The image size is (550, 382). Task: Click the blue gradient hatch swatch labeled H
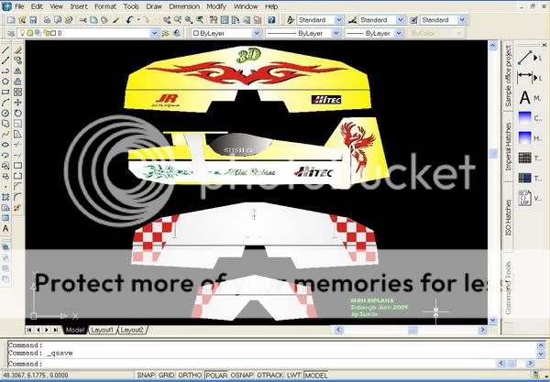[x=524, y=138]
